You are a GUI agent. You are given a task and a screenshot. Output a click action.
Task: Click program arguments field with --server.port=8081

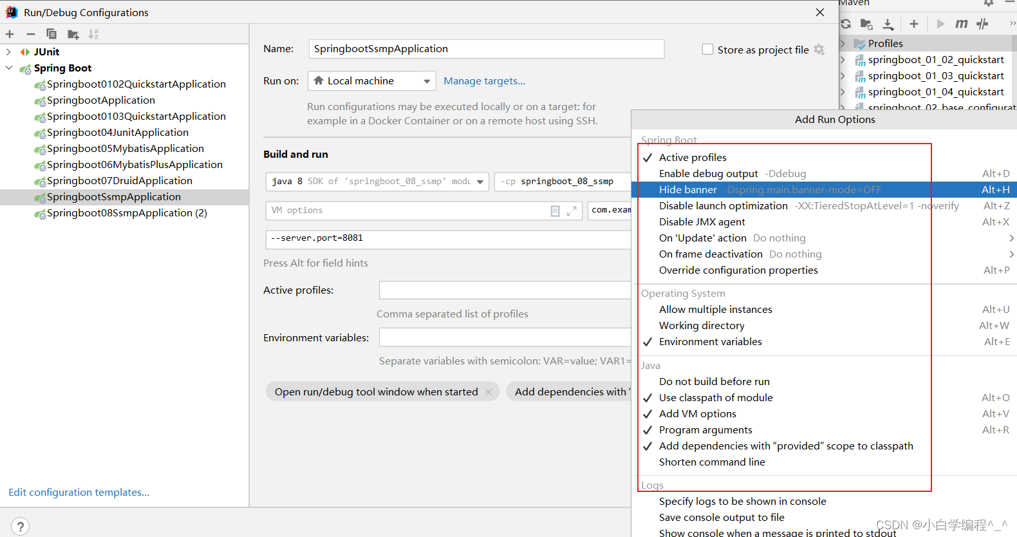coord(449,239)
